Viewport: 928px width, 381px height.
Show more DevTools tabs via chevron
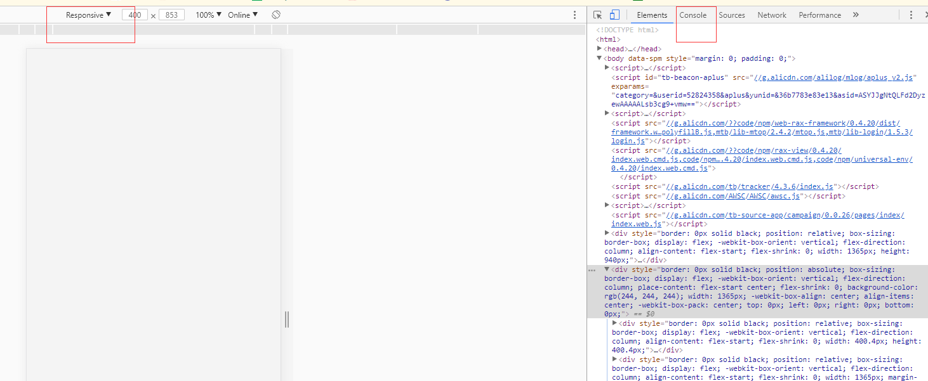click(856, 15)
